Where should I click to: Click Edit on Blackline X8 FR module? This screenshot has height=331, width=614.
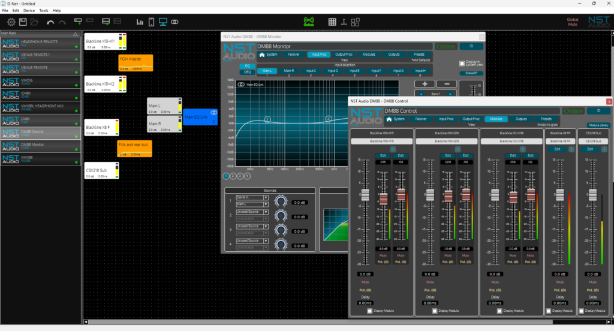pyautogui.click(x=557, y=149)
